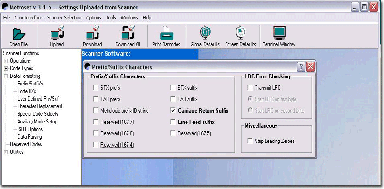Open the Com Interface menu
This screenshot has height=189, width=384.
coord(29,18)
